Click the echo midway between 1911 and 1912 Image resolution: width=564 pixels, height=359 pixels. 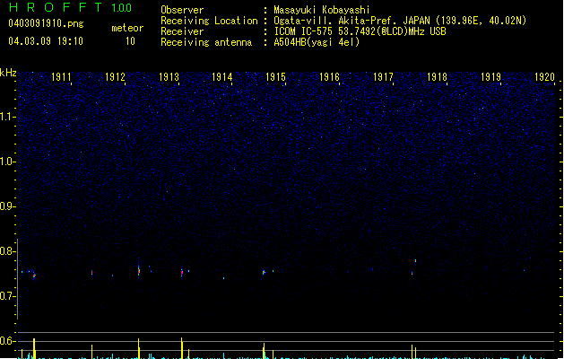click(92, 273)
